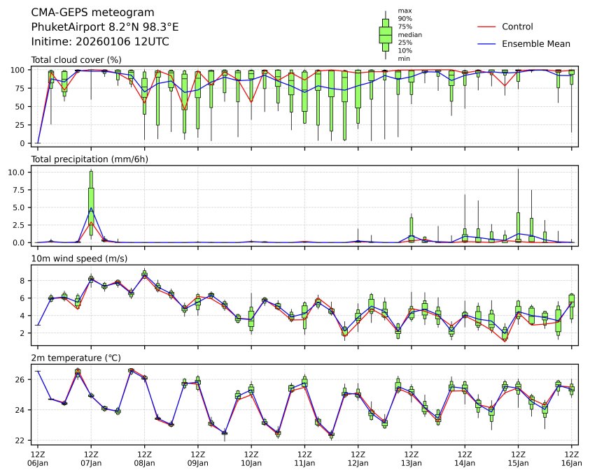Viewport: 590px width, 475px height.
Task: Click the 12Z 13Jan time axis label
Action: pyautogui.click(x=412, y=459)
